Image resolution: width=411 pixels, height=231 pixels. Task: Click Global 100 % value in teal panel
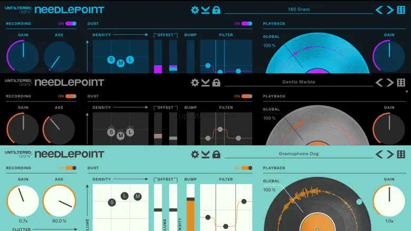[x=269, y=190]
